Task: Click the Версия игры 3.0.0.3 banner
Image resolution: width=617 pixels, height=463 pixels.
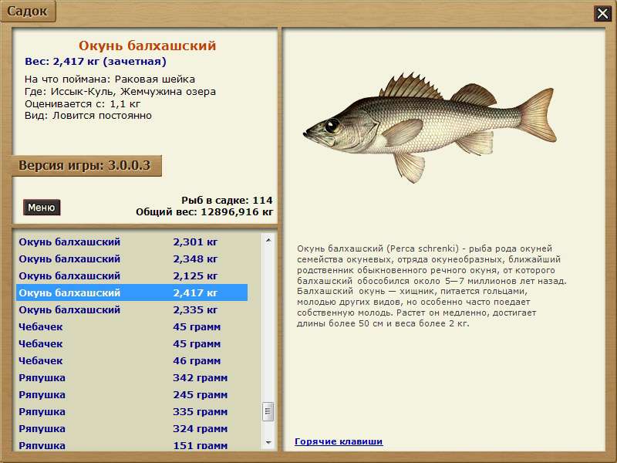Action: tap(85, 166)
